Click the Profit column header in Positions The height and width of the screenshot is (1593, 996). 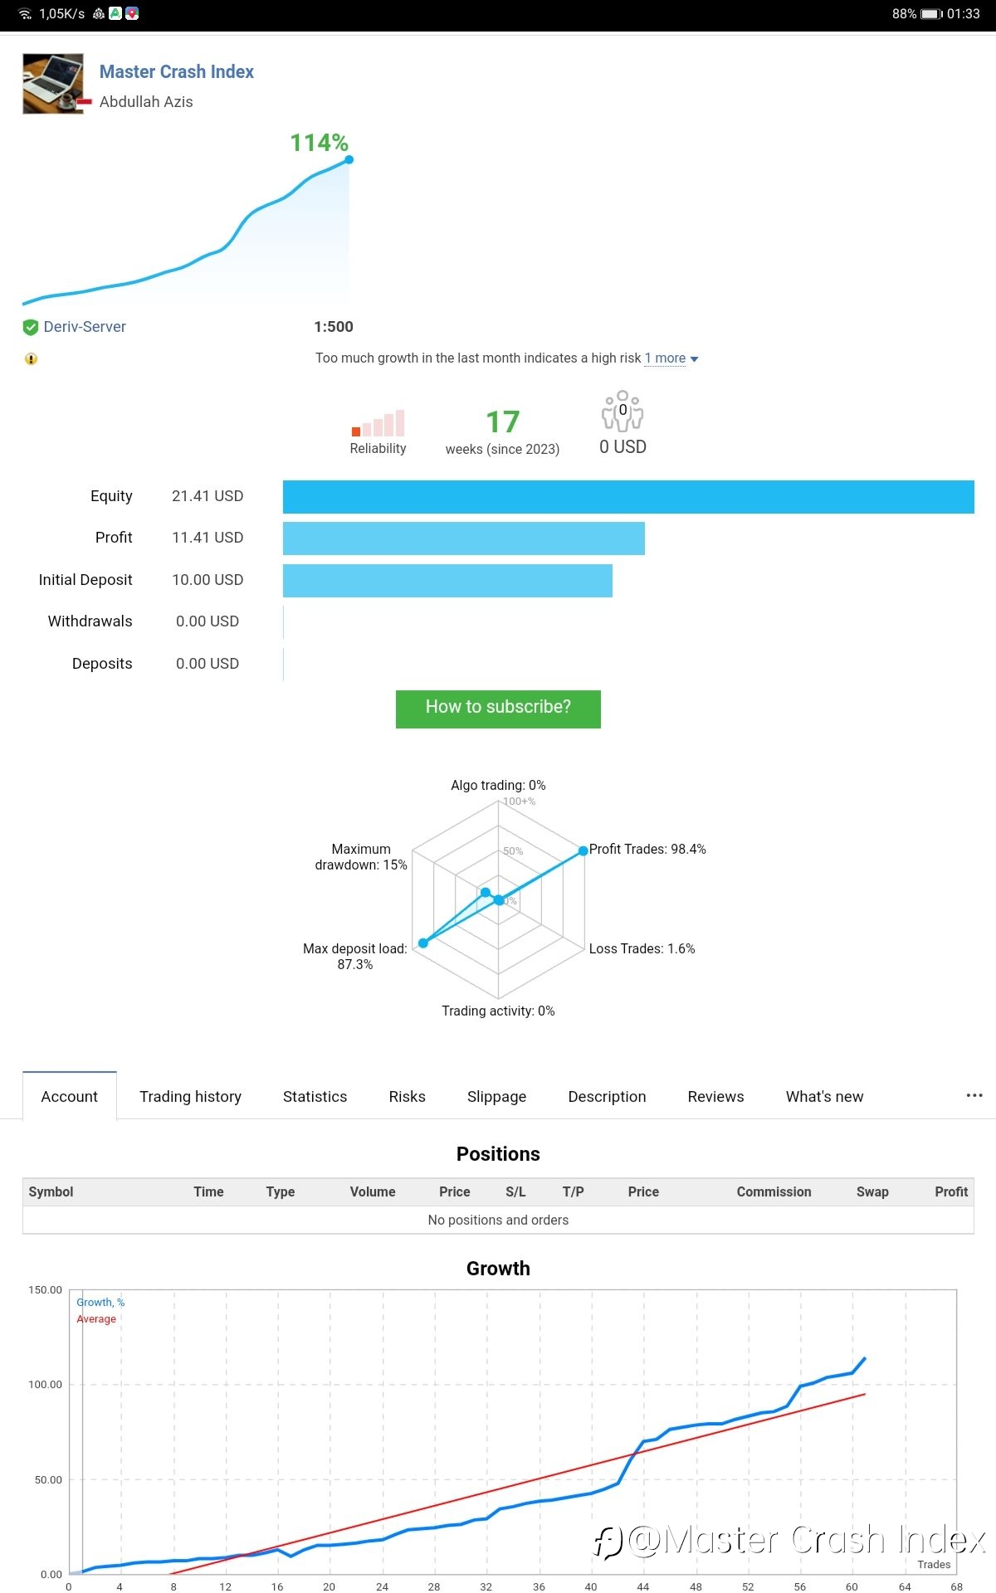[x=951, y=1191]
